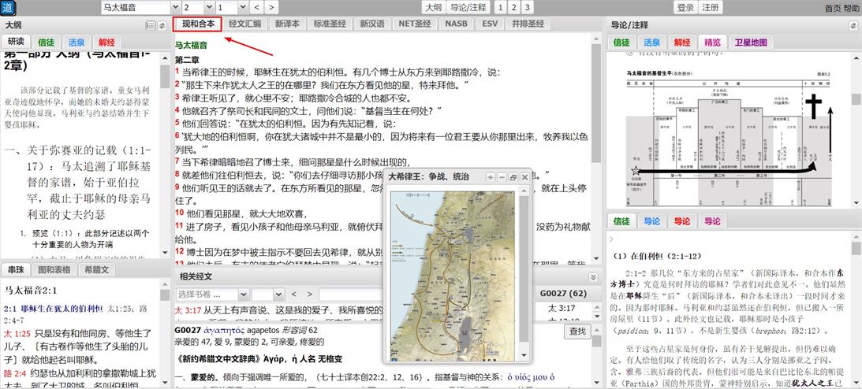Collapse the 相关经文 panel with double chevron

point(593,276)
